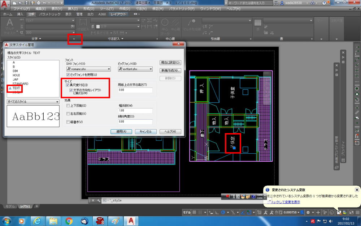Open the 寸法(N) menu
361x226 pixels.
(141, 9)
